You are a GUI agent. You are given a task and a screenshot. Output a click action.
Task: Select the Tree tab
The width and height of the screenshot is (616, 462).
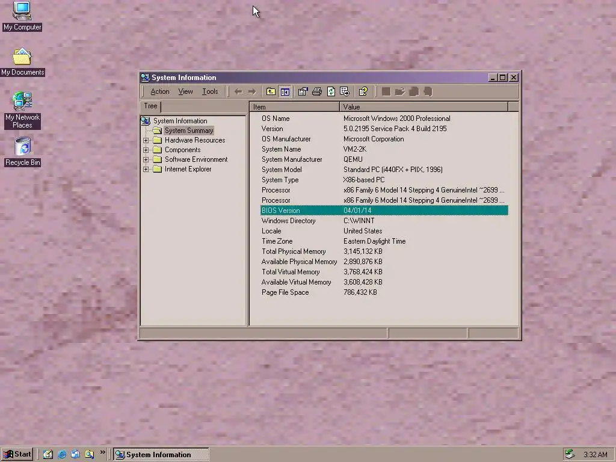[150, 106]
